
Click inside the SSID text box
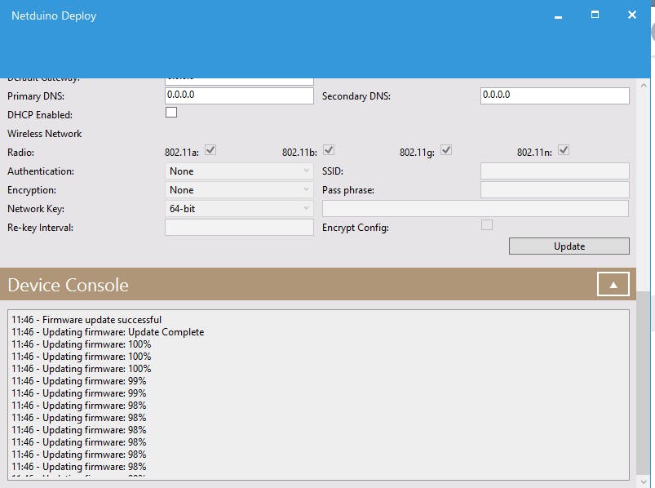click(x=554, y=171)
